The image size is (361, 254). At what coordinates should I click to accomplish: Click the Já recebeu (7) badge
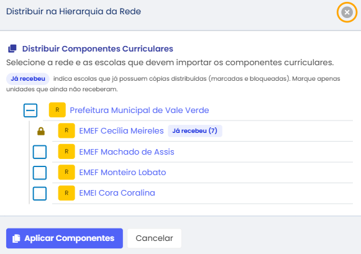tap(195, 131)
